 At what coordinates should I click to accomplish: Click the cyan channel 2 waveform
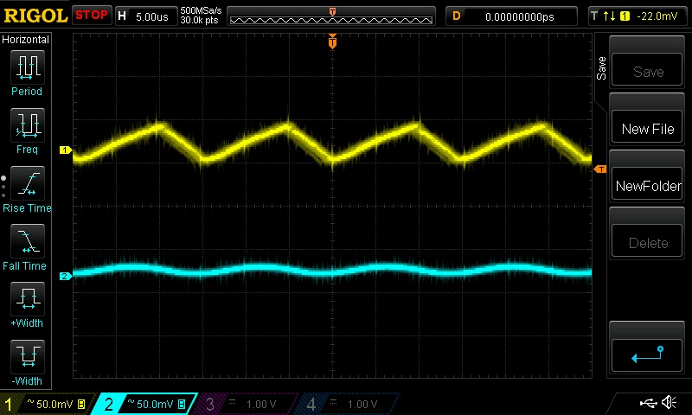[x=332, y=270]
